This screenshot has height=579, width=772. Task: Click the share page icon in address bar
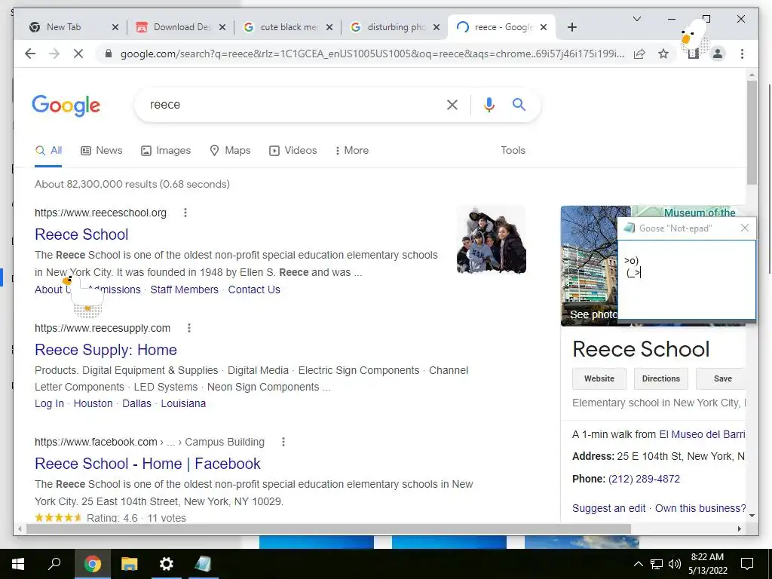click(639, 54)
